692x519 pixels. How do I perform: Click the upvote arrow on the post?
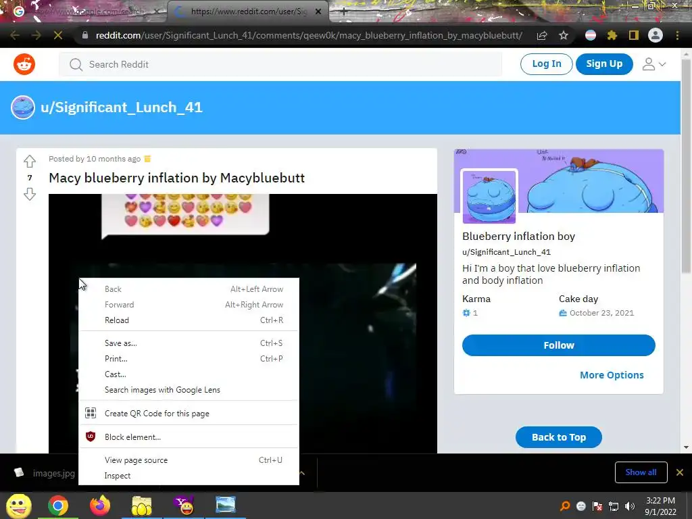[x=30, y=162]
